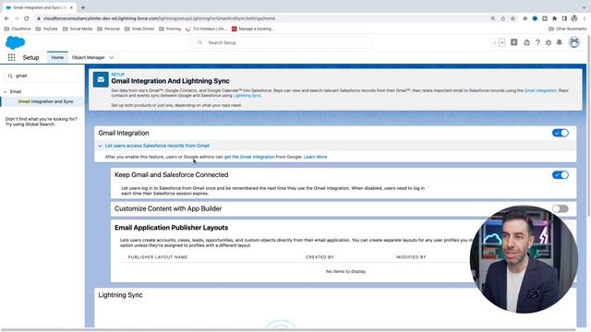Open the Trailhead guidance icon

526,42
